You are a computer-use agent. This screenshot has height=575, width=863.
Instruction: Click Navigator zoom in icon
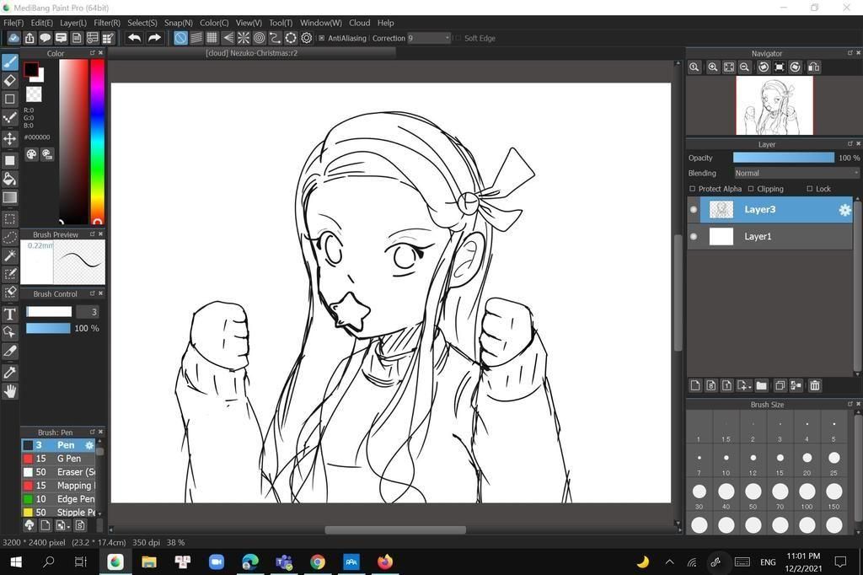point(713,67)
